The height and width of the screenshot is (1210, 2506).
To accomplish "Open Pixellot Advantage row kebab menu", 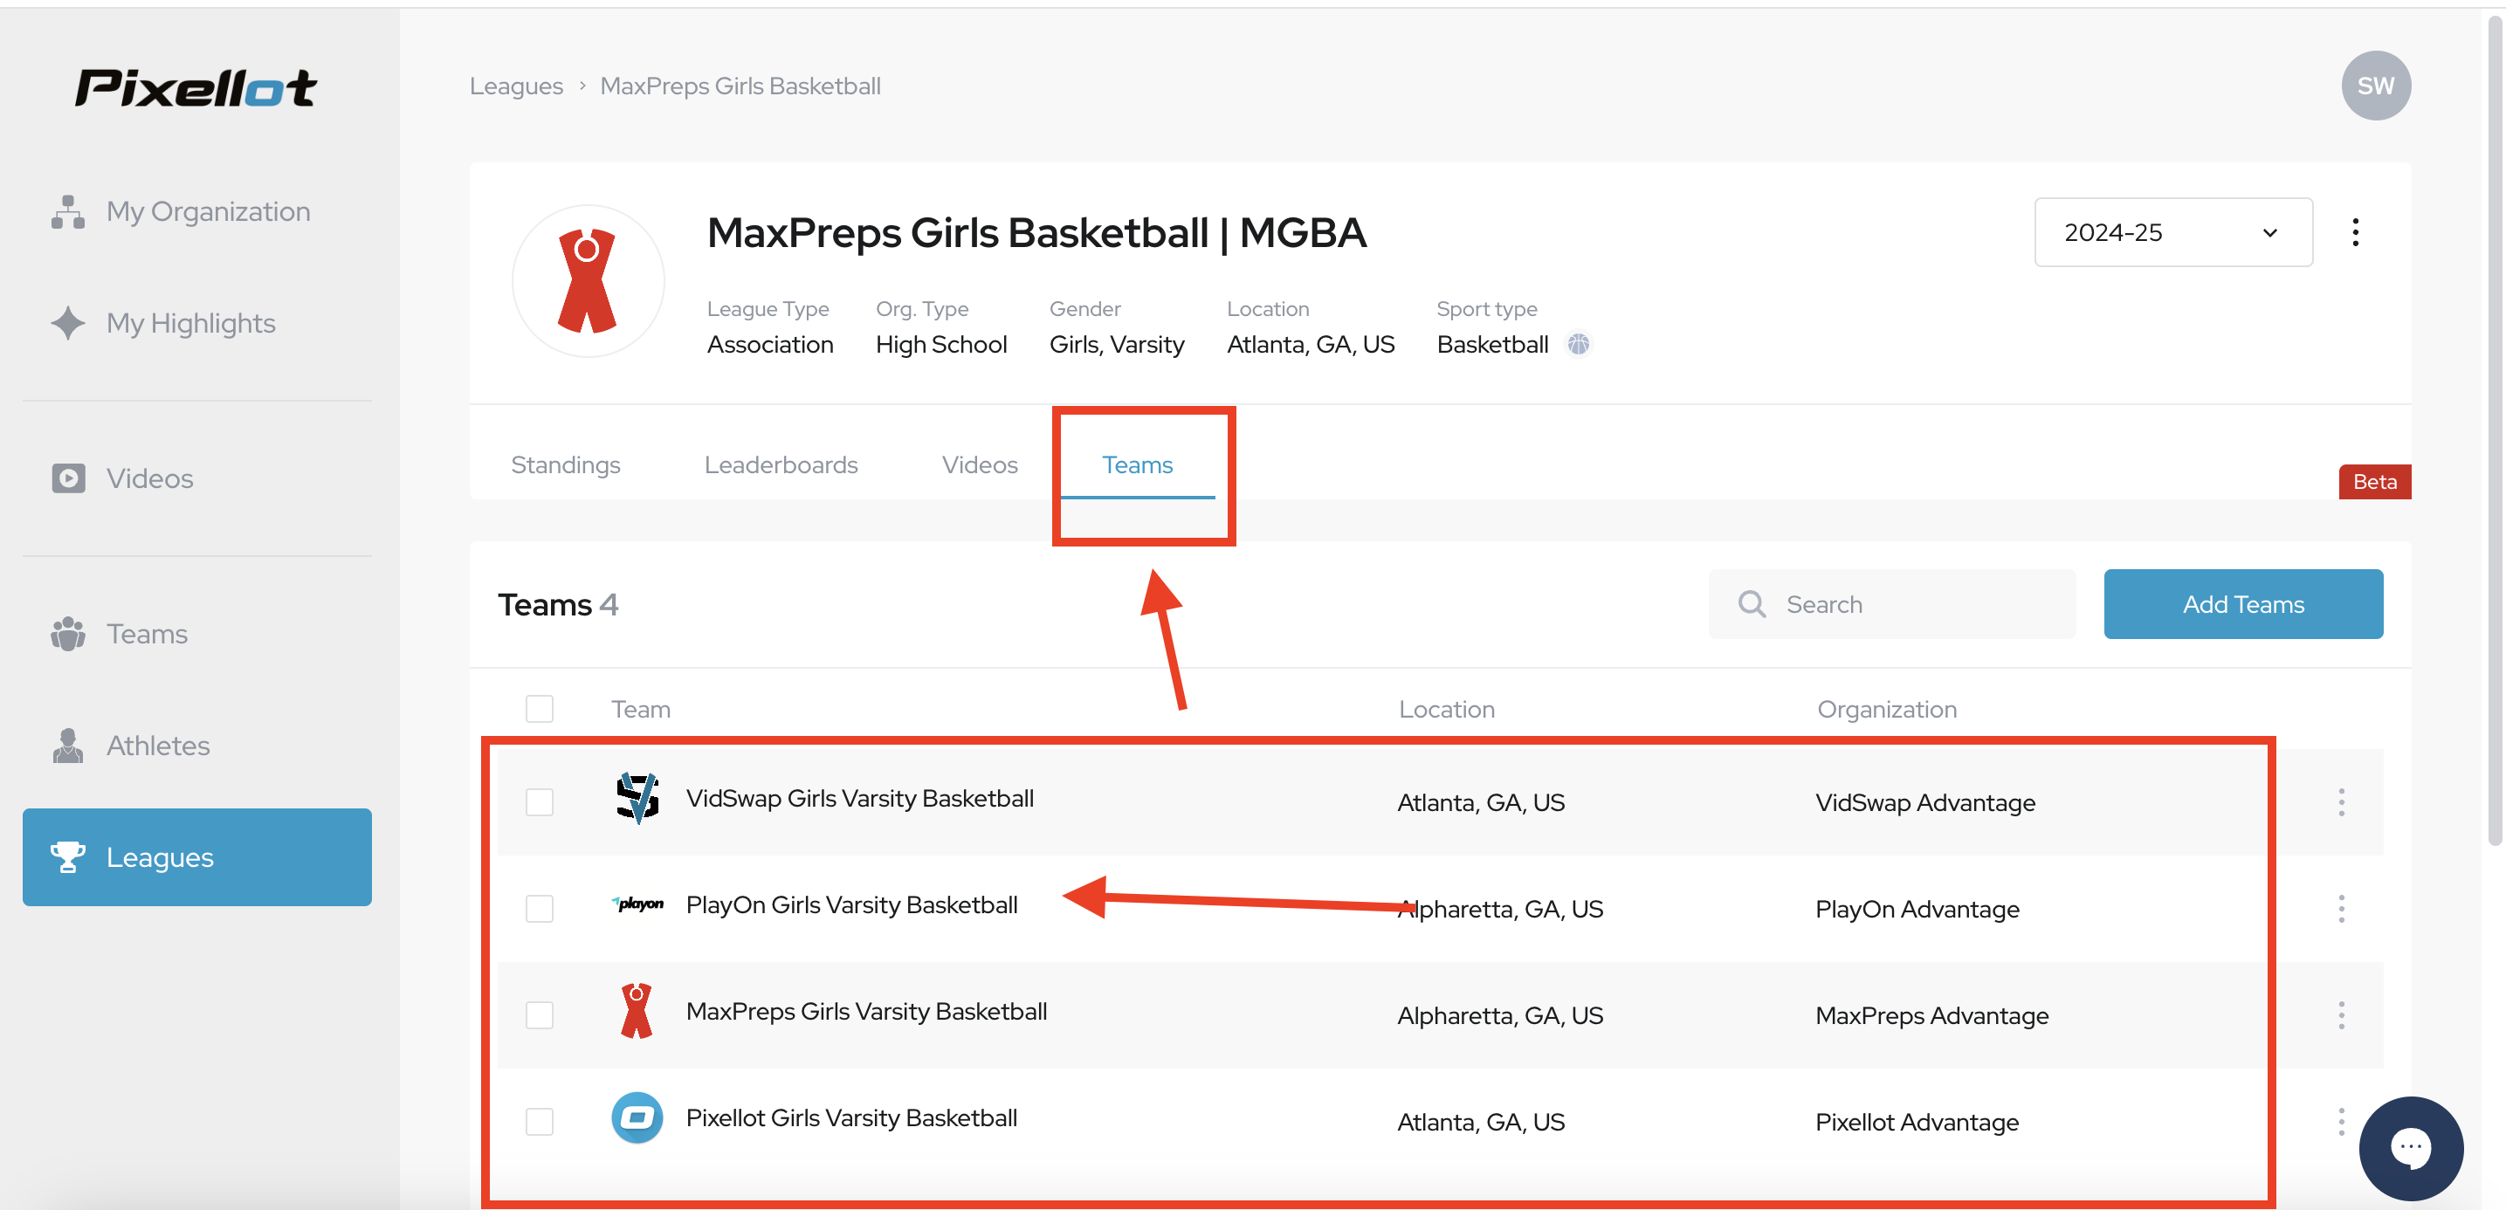I will tap(2341, 1122).
